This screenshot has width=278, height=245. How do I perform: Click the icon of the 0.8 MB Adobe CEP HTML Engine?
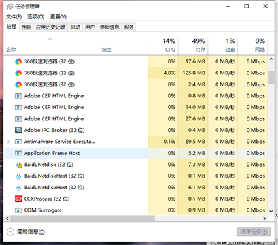tap(18, 96)
